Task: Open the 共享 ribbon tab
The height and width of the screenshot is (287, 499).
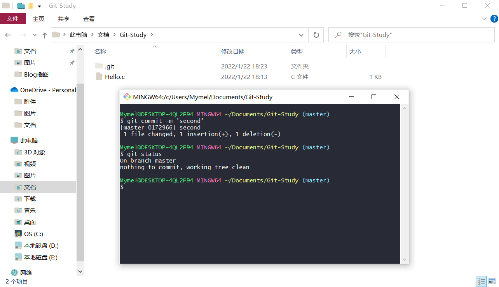Action: coord(64,19)
